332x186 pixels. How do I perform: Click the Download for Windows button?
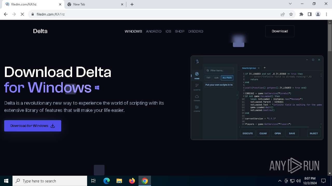point(33,126)
